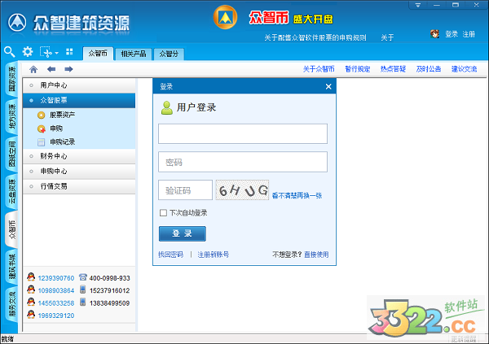The width and height of the screenshot is (489, 344).
Task: Click the 验证码 input field
Action: tap(185, 190)
